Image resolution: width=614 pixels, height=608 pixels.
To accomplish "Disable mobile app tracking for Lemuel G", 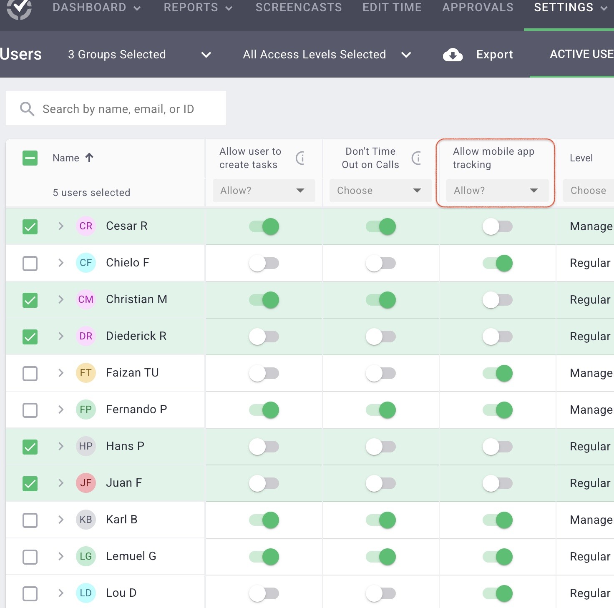I will click(497, 557).
